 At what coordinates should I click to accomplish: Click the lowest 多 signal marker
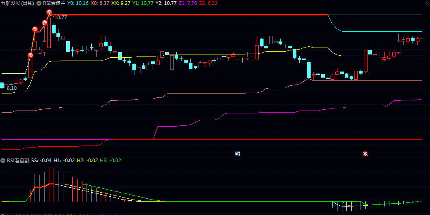(30, 55)
